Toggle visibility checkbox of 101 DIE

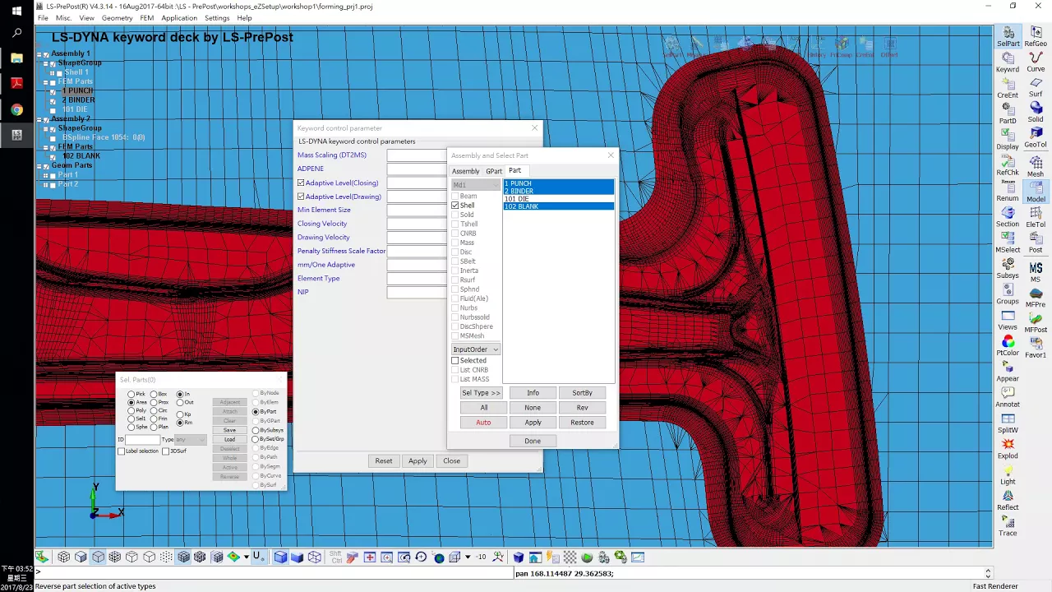click(54, 109)
